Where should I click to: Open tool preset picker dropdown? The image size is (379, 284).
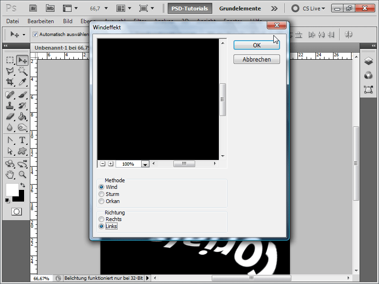point(24,35)
